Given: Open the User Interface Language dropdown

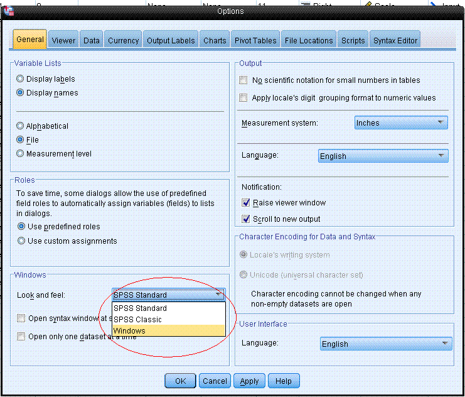Looking at the screenshot, I should pos(385,344).
